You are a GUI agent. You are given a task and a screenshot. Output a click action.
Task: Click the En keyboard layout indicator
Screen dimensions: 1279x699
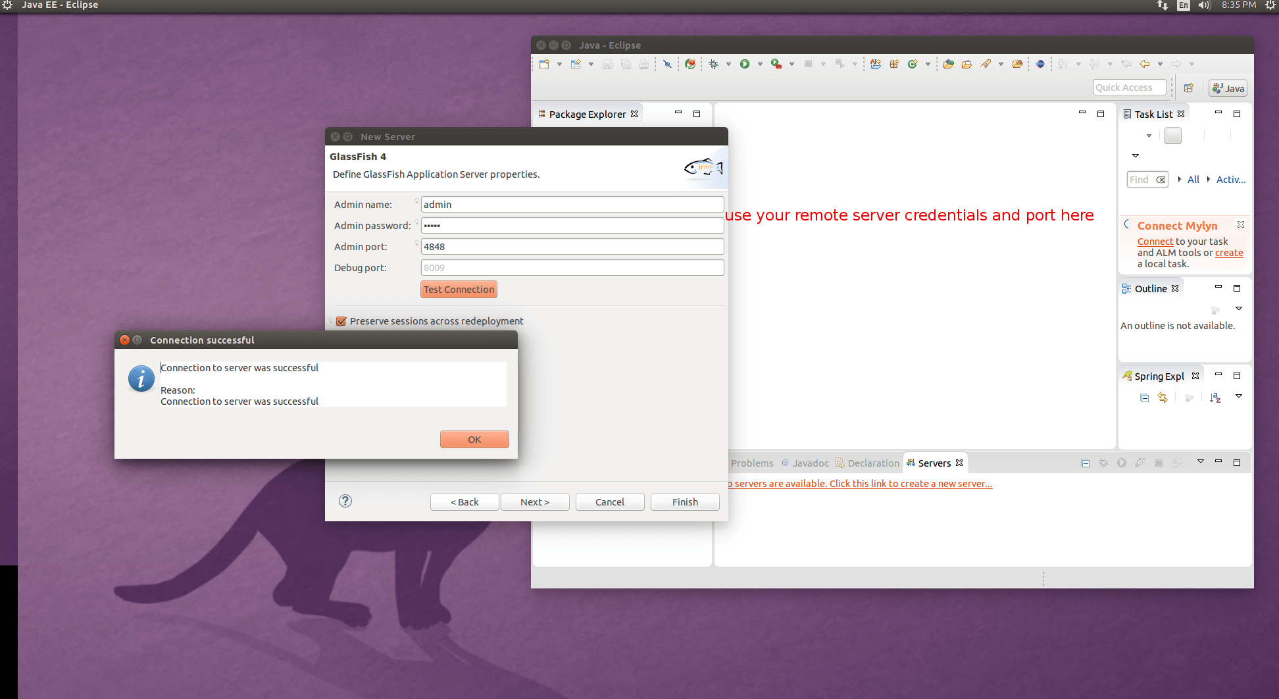pyautogui.click(x=1184, y=5)
